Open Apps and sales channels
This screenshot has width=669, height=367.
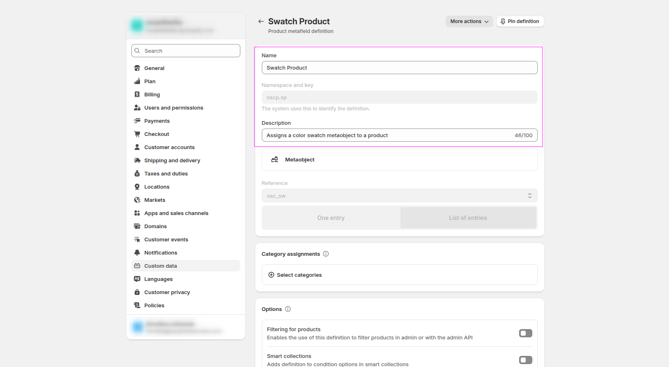pyautogui.click(x=186, y=213)
